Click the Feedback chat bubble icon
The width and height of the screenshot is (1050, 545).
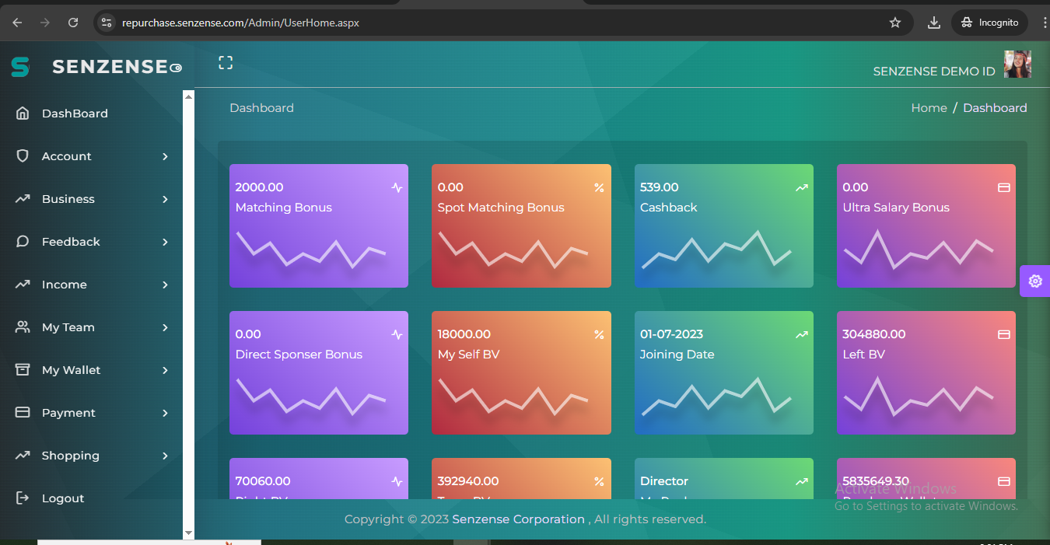tap(23, 242)
